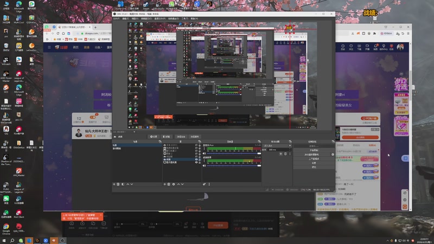Open mixer footer three-dot menu
This screenshot has width=434, height=244.
tap(209, 184)
